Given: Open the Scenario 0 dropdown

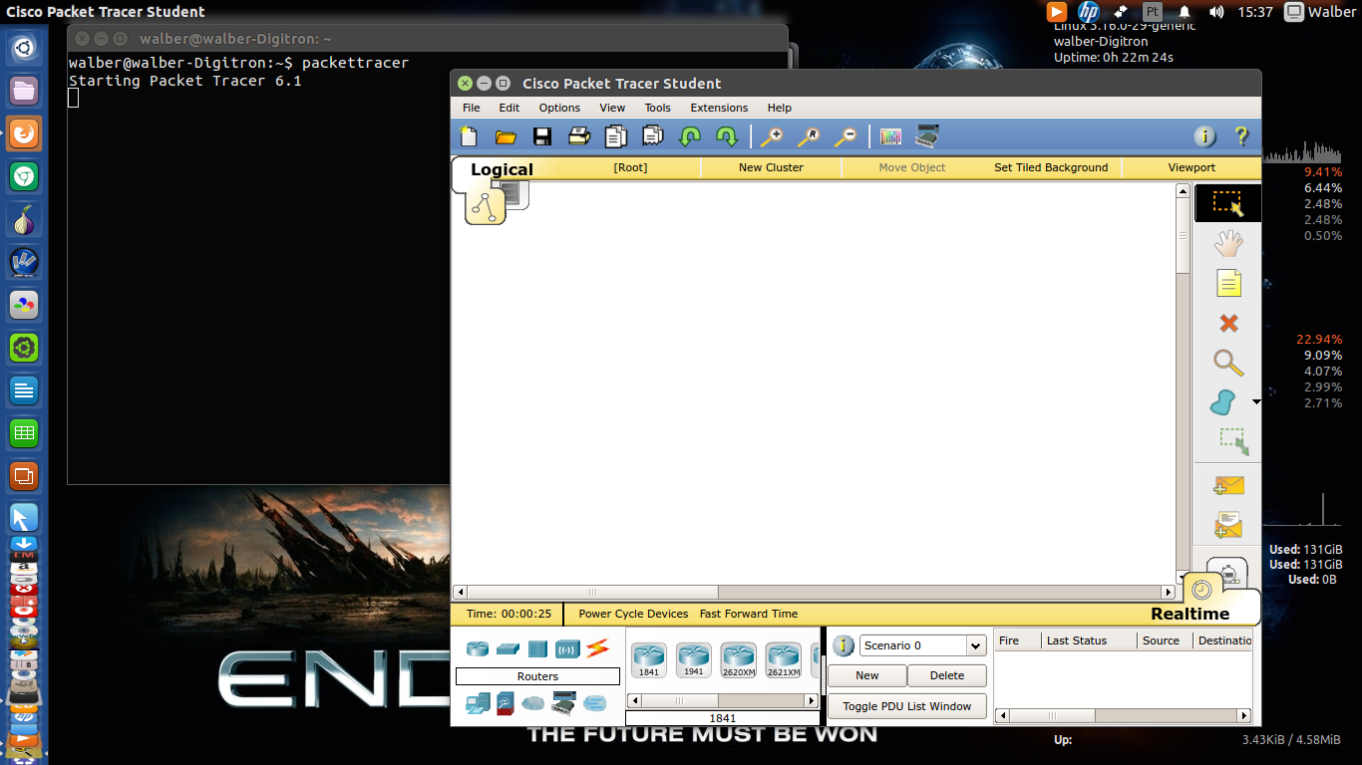Looking at the screenshot, I should pyautogui.click(x=923, y=645).
